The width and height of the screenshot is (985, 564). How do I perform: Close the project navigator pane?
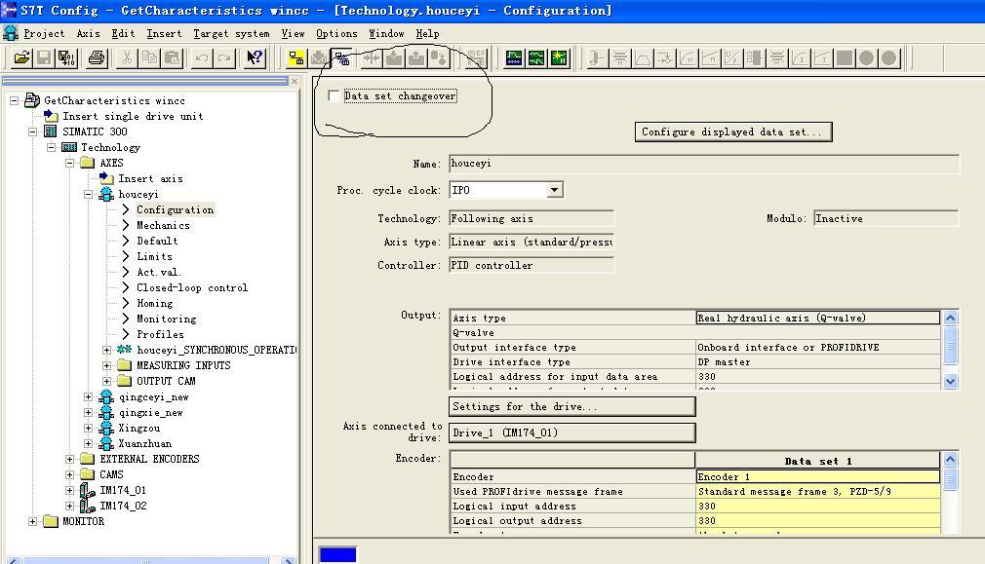pos(295,81)
